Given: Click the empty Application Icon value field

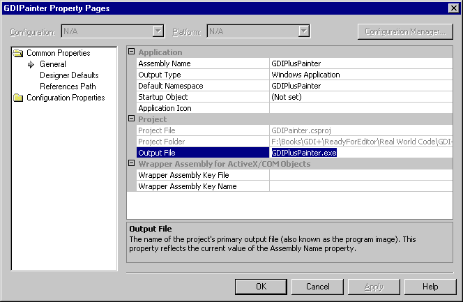Looking at the screenshot, I should (x=360, y=108).
